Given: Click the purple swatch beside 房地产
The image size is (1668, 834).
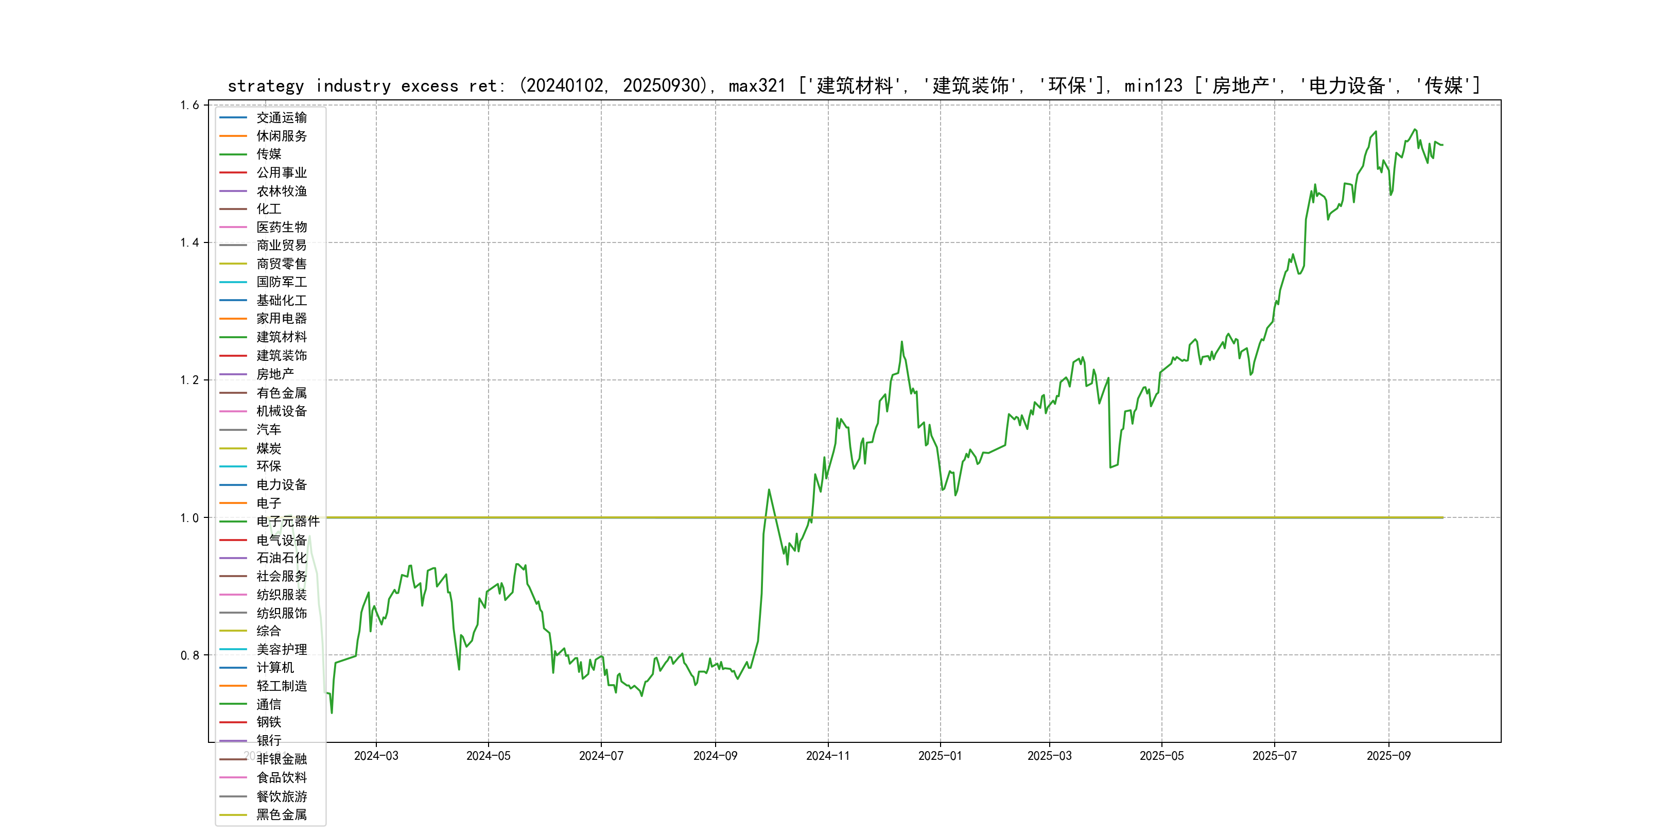Looking at the screenshot, I should point(233,374).
